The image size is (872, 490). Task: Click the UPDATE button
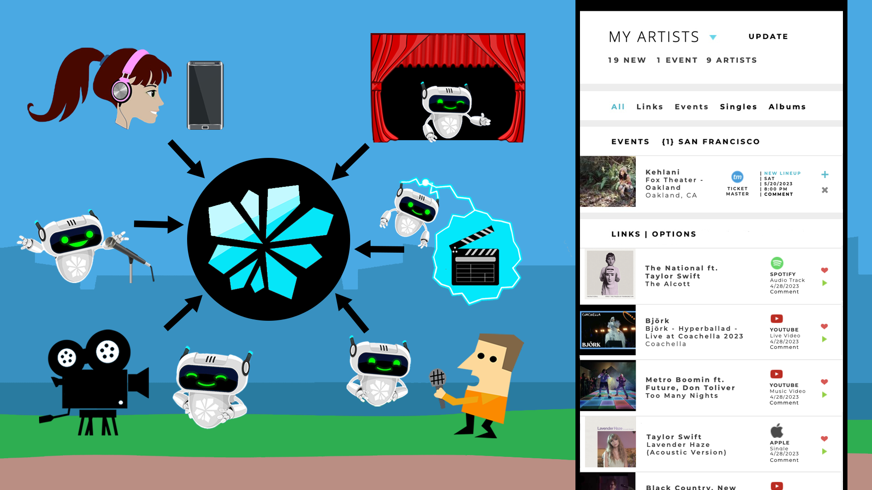coord(768,37)
